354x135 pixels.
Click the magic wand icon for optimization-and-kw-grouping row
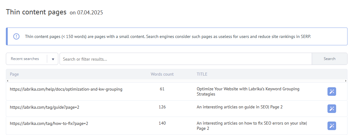331,92
